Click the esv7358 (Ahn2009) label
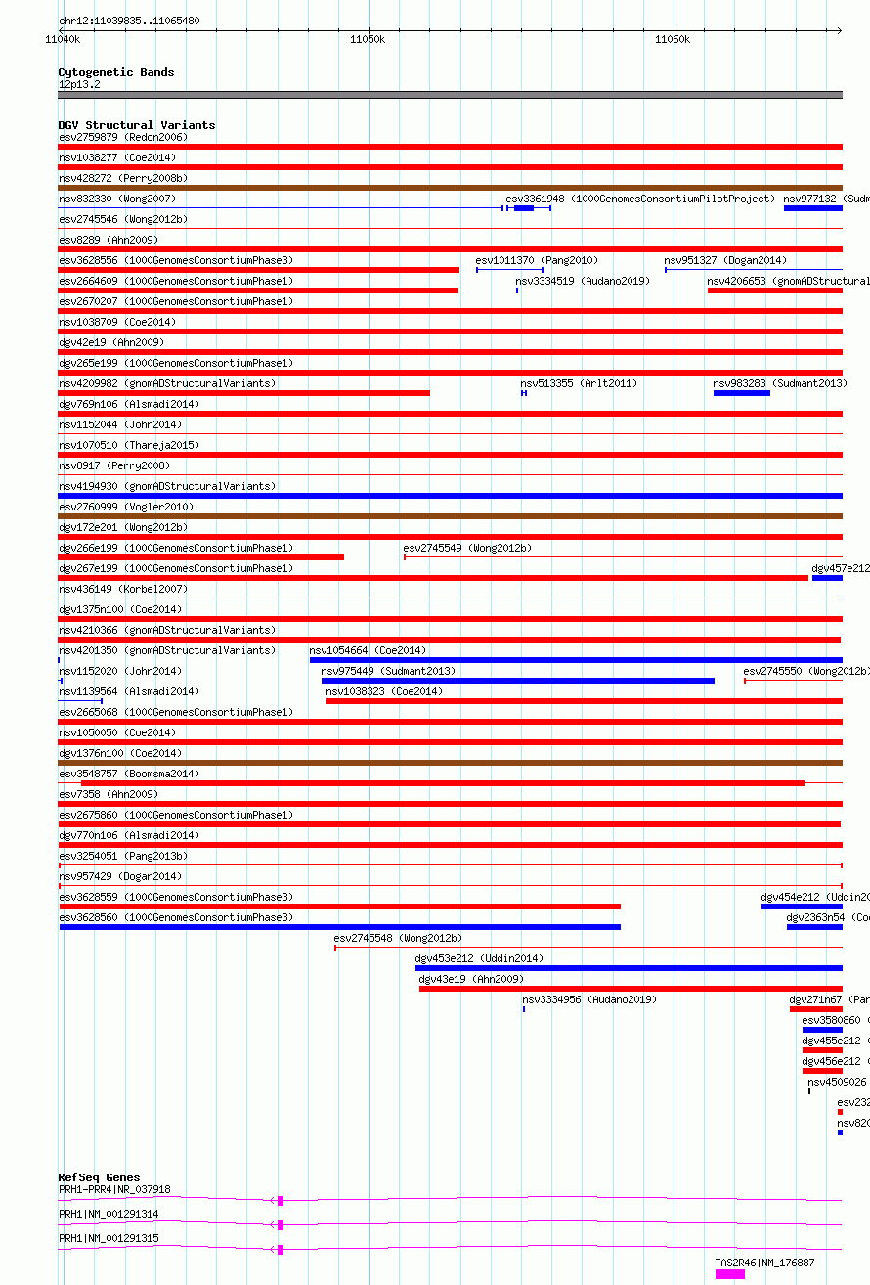870x1285 pixels. (x=109, y=794)
